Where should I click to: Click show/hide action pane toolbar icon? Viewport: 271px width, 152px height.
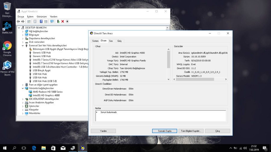[x=46, y=22]
